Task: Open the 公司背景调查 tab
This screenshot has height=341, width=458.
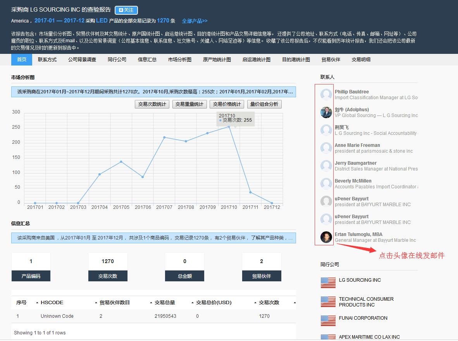Action: click(82, 60)
